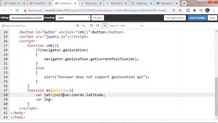Viewport: 218px width, 123px height.
Task: Click the zoom magnifier icon in address bar
Action: [x=174, y=10]
